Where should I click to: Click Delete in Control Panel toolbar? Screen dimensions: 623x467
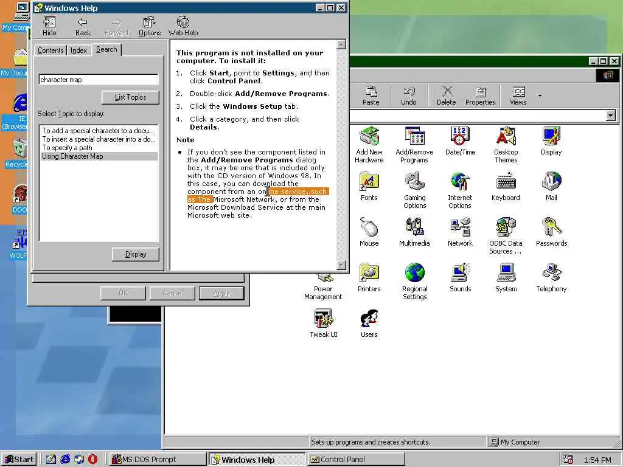point(446,95)
